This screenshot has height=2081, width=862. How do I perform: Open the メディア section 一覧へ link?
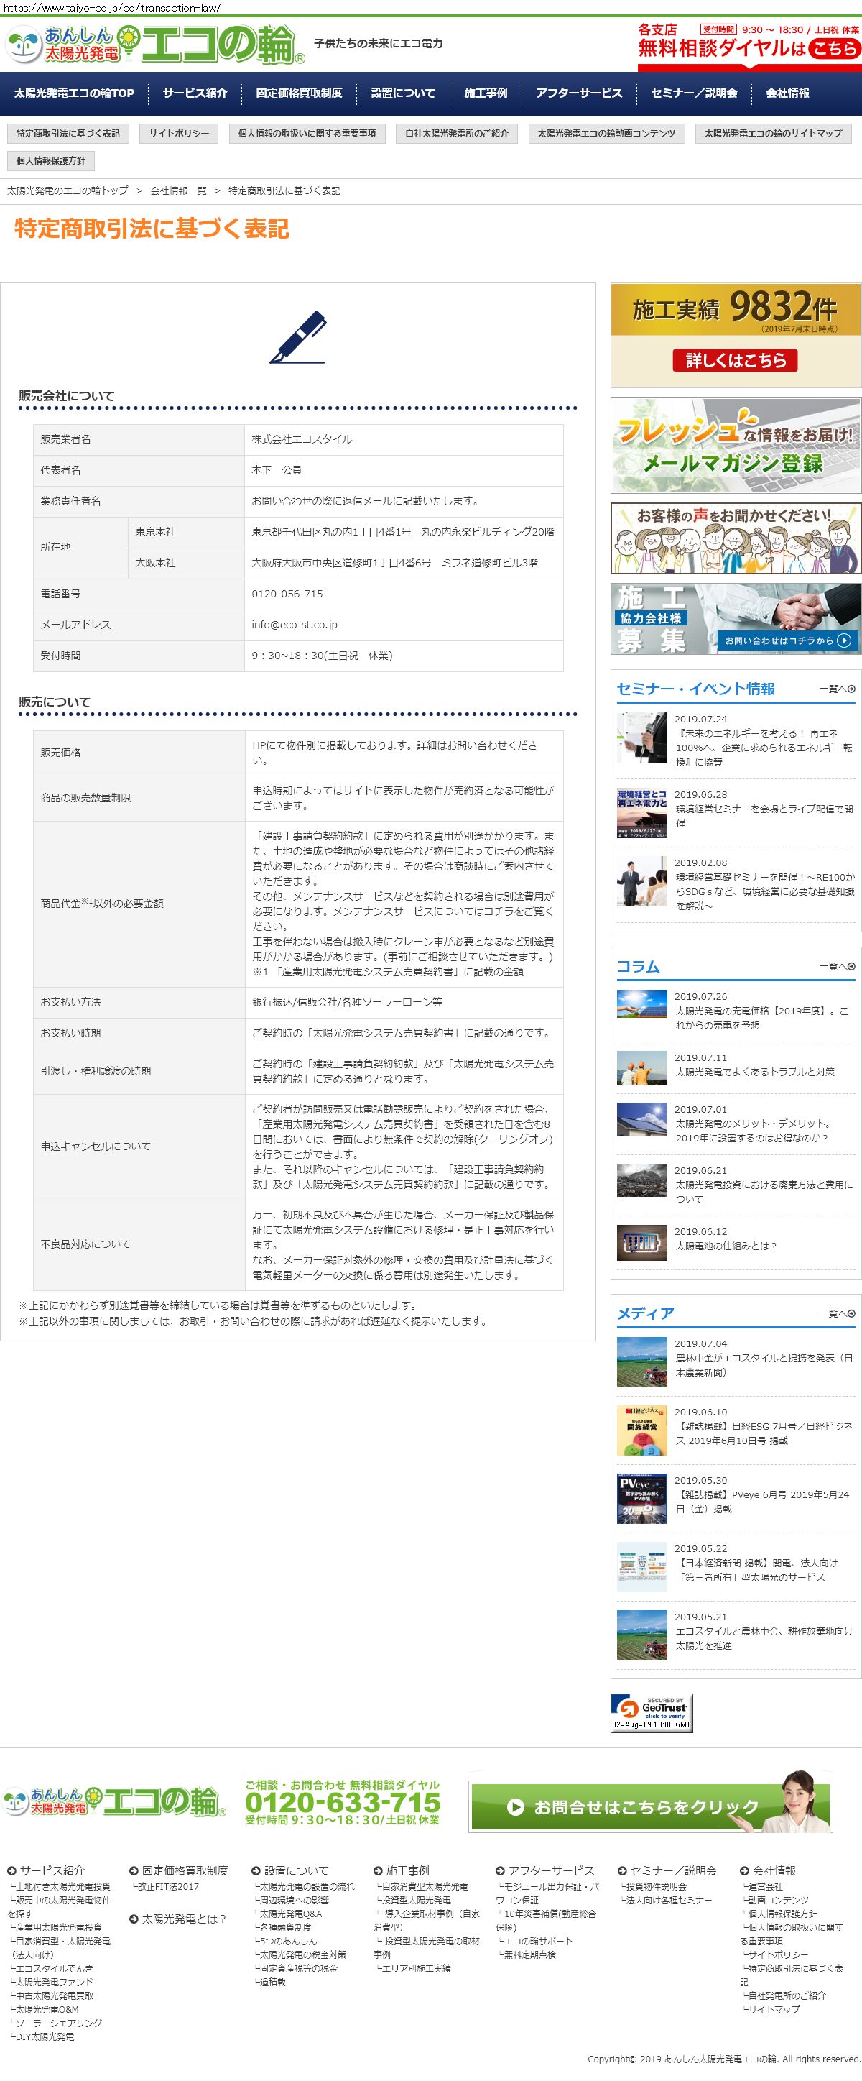coord(837,1313)
